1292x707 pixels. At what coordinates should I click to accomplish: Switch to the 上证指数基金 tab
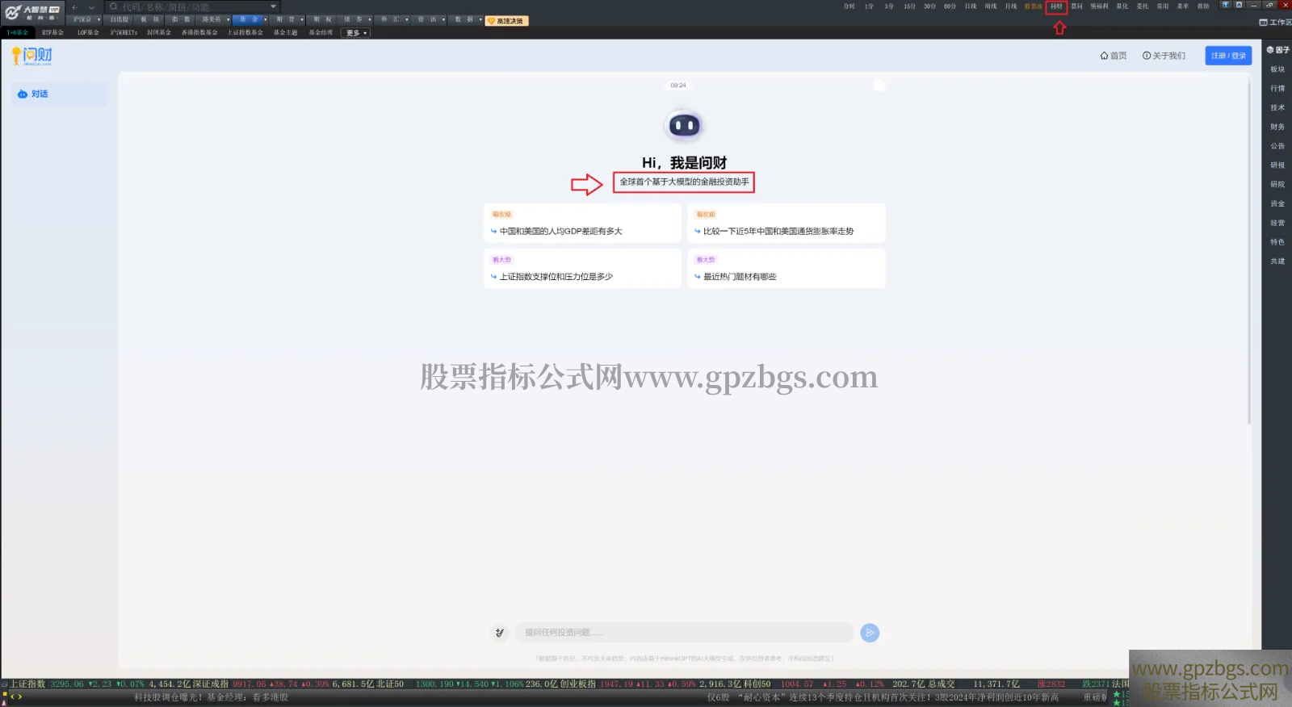point(245,33)
